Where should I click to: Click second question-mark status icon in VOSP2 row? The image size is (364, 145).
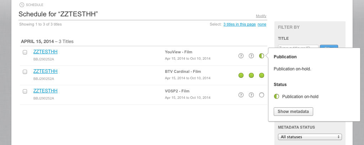[x=251, y=95]
